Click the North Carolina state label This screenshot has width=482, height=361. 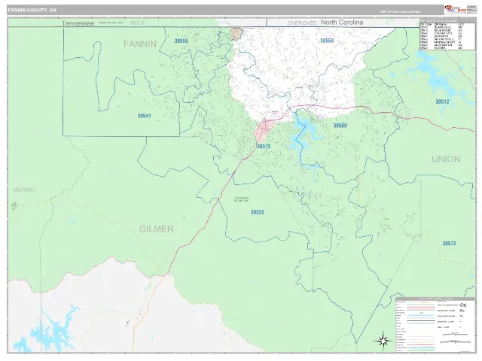pyautogui.click(x=342, y=23)
